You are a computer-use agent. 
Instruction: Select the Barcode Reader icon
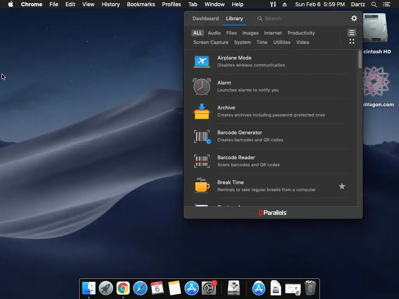coord(202,161)
